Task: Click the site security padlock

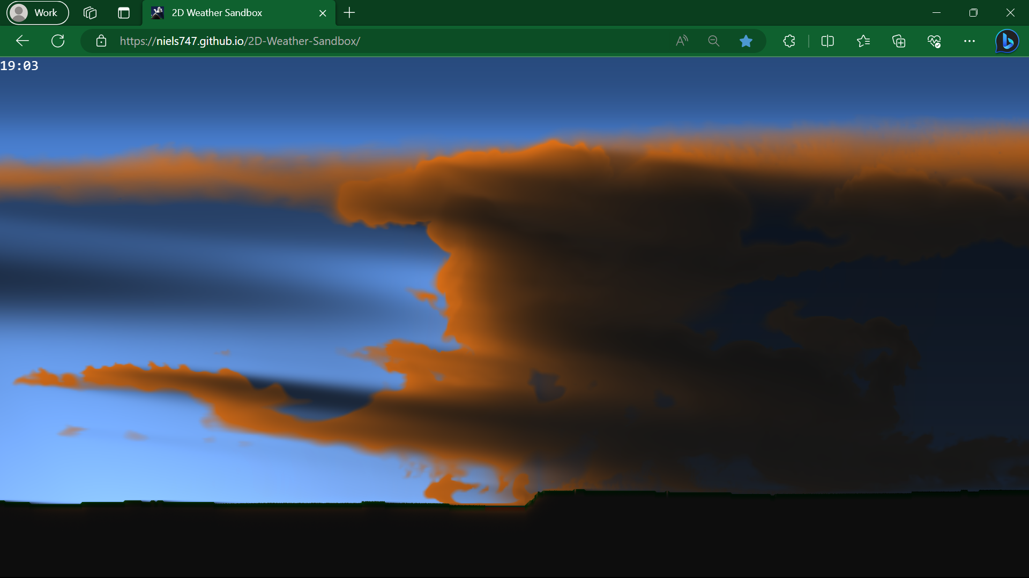Action: (x=101, y=41)
